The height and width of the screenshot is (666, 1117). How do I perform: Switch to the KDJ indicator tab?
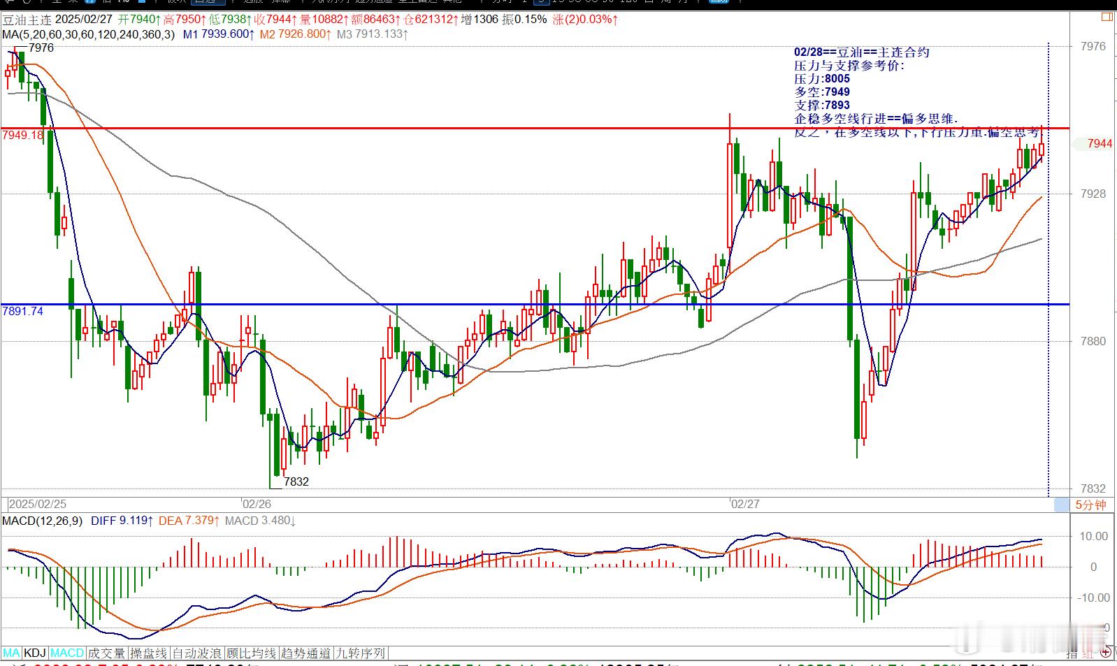pos(34,653)
